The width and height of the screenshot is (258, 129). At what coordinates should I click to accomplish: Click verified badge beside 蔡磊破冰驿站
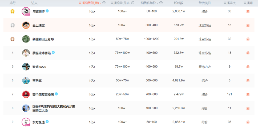[53, 52]
